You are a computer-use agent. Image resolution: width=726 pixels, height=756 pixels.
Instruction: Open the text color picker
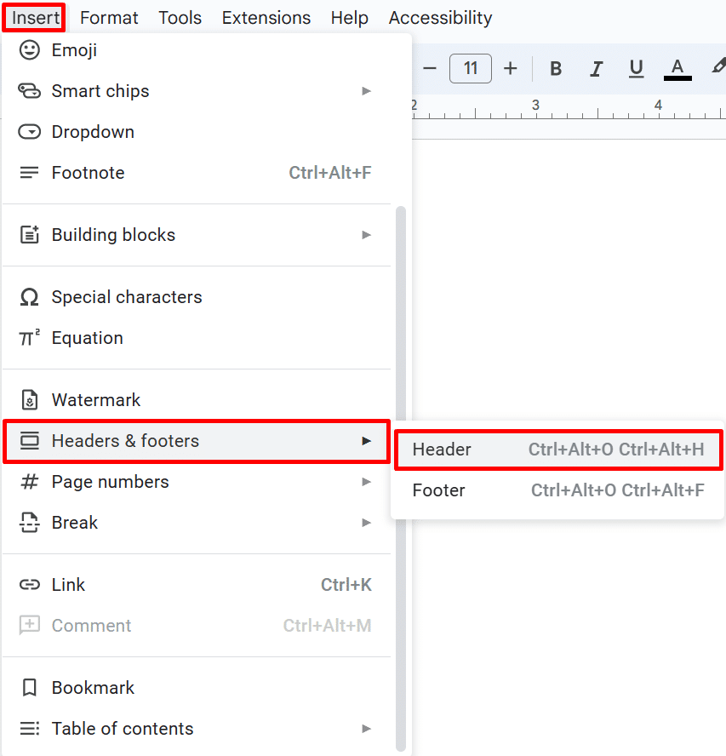point(677,69)
